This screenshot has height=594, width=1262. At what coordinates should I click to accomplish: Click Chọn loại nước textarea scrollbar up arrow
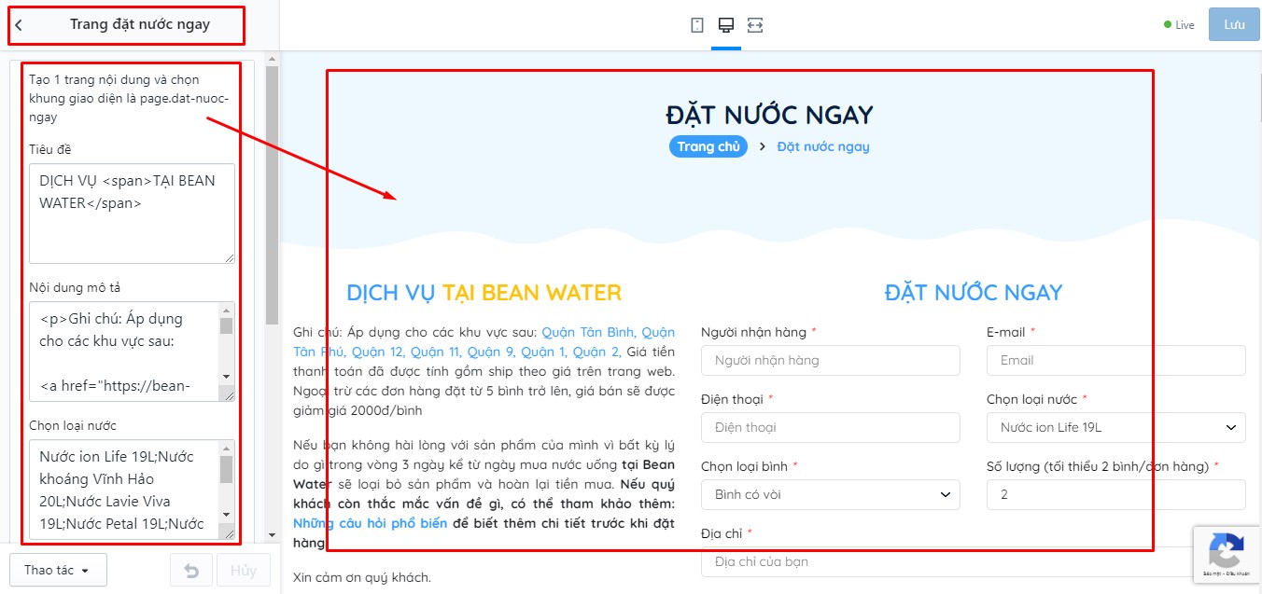coord(226,448)
